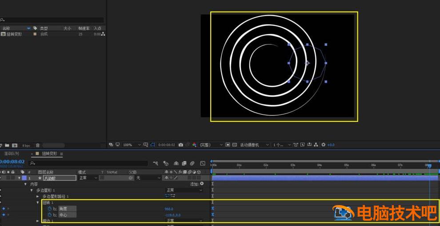Screen dimensions: 440x226
Task: Toggle stopwatch for 角度 property
Action: tap(50, 209)
